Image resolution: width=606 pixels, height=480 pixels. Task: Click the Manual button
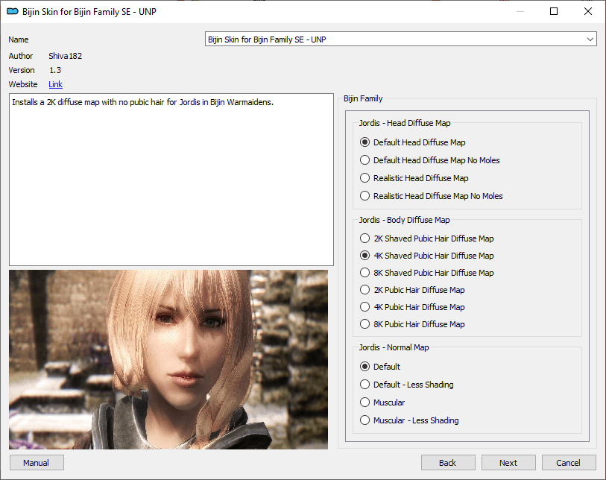(37, 463)
